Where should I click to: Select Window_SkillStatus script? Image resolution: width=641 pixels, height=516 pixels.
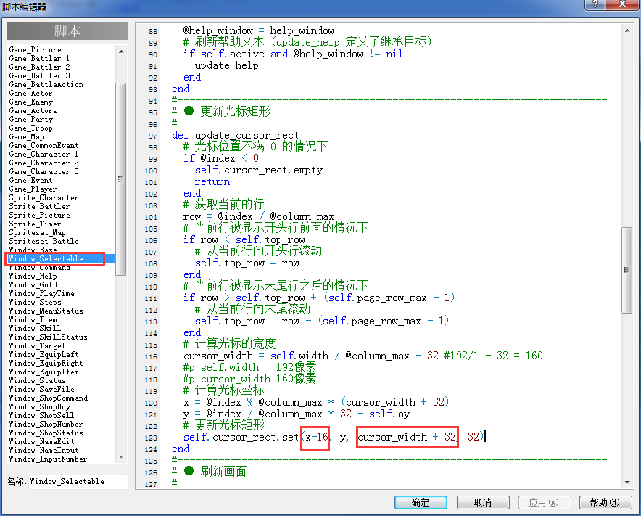49,337
